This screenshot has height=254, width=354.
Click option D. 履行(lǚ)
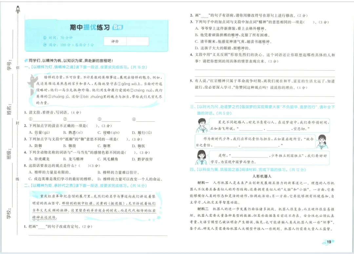(x=142, y=133)
